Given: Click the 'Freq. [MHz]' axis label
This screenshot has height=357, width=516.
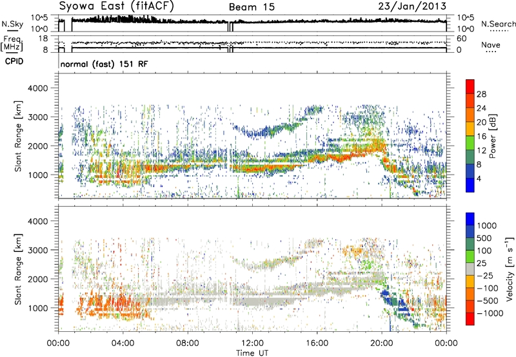Looking at the screenshot, I should (12, 43).
